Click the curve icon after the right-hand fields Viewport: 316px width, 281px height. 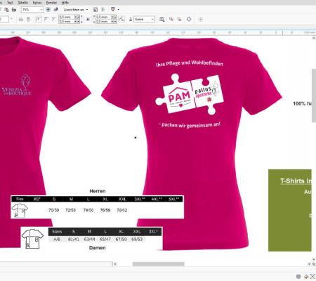[121, 19]
